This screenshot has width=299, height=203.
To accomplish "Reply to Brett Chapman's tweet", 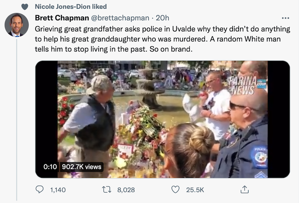I will pyautogui.click(x=40, y=190).
